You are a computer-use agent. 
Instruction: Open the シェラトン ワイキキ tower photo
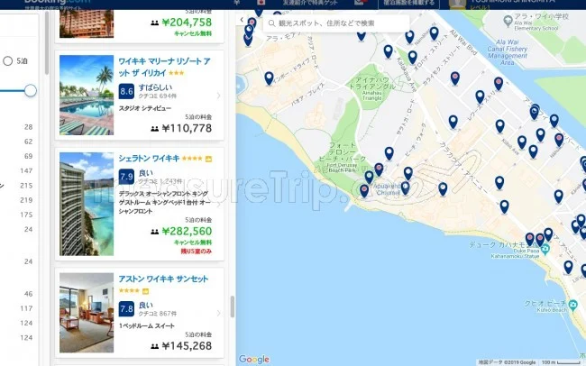(x=87, y=204)
